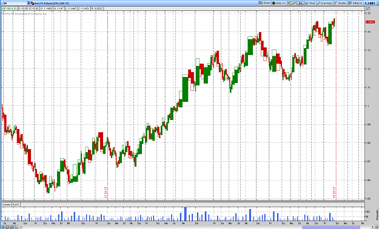Viewport: 379px width, 229px height.
Task: Click the Volume study label
Action: tap(7, 204)
